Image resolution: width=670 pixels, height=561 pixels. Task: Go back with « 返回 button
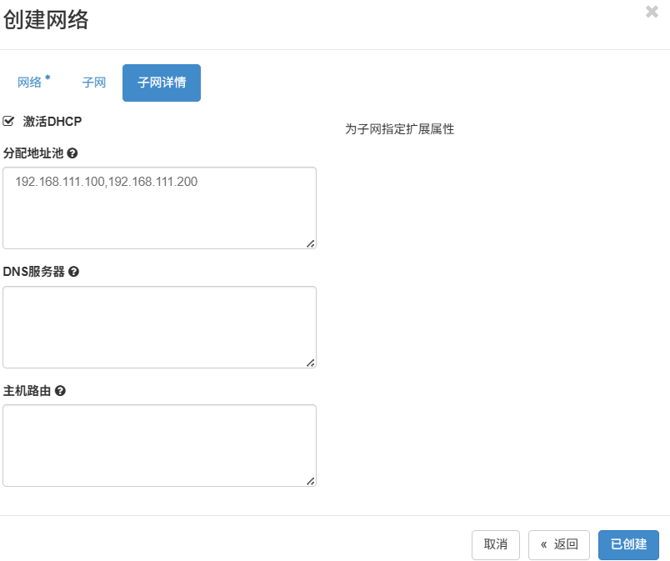[x=559, y=545]
